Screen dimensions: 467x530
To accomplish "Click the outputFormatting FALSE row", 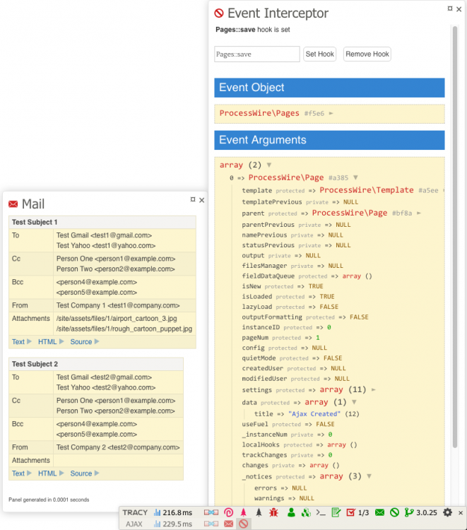I will (305, 317).
